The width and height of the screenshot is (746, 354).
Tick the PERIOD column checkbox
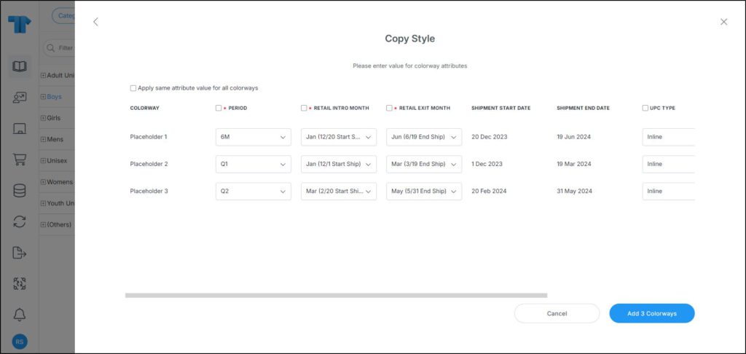click(219, 108)
